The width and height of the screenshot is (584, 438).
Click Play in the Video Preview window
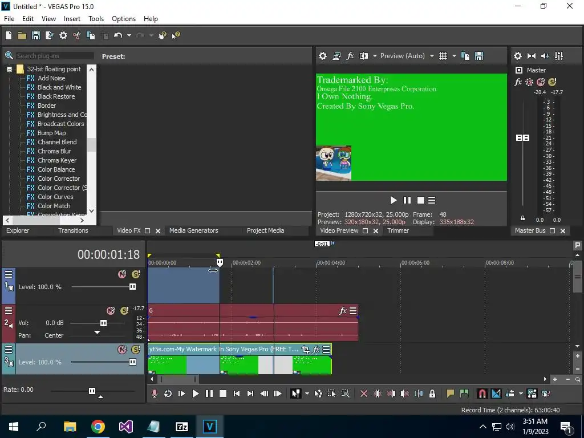click(x=394, y=200)
